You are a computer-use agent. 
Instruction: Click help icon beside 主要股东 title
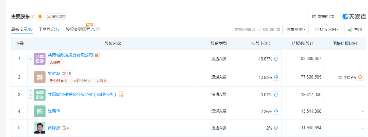click(x=33, y=17)
